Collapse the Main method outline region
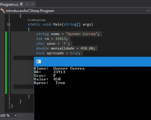The width and height of the screenshot is (151, 120). [x=9, y=24]
